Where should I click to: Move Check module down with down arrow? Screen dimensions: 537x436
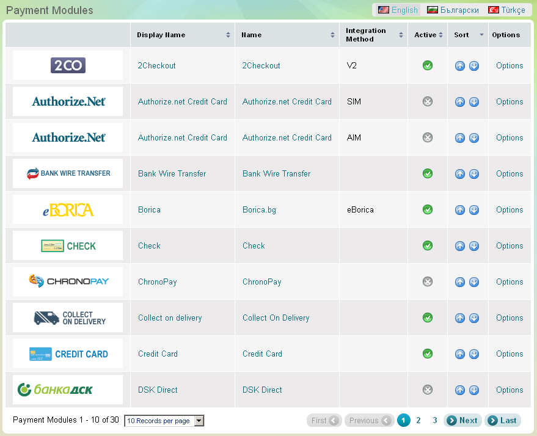click(474, 245)
